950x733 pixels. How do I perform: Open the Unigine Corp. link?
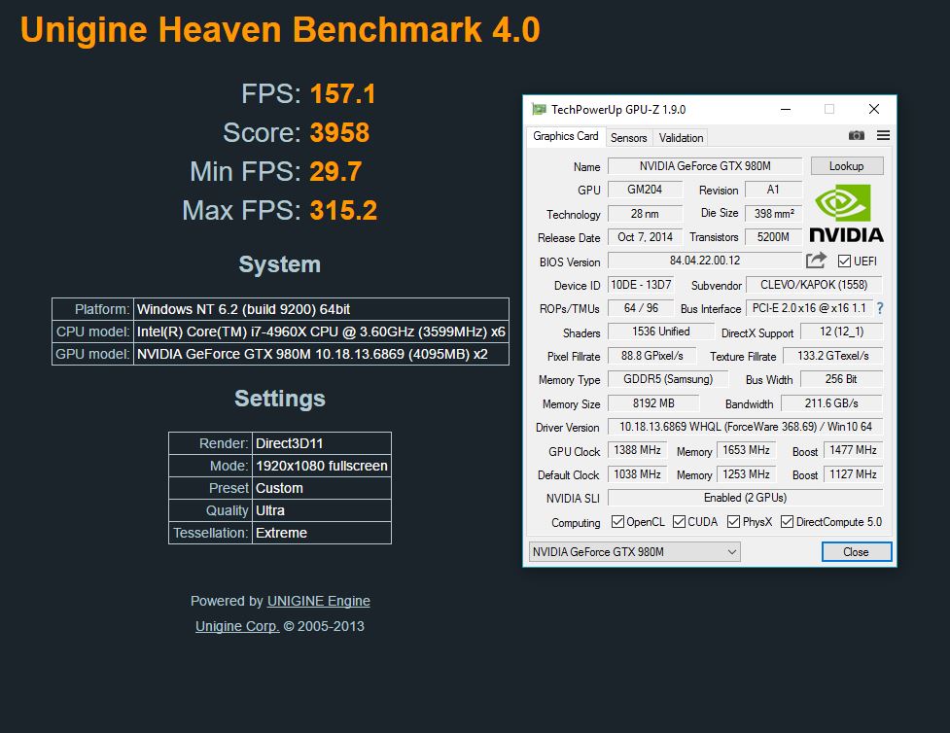click(237, 626)
